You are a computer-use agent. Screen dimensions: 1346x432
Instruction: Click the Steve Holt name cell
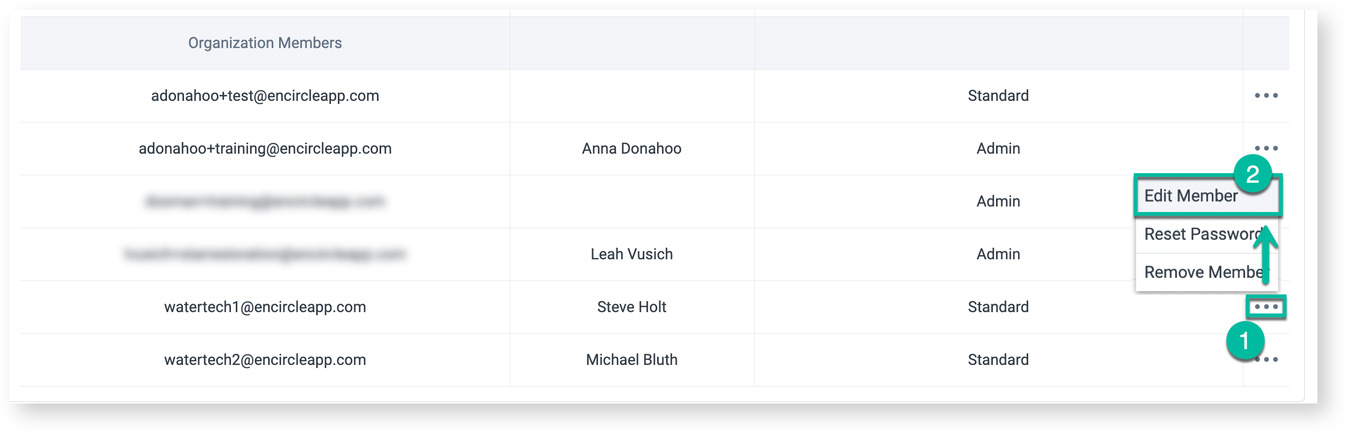click(x=631, y=307)
